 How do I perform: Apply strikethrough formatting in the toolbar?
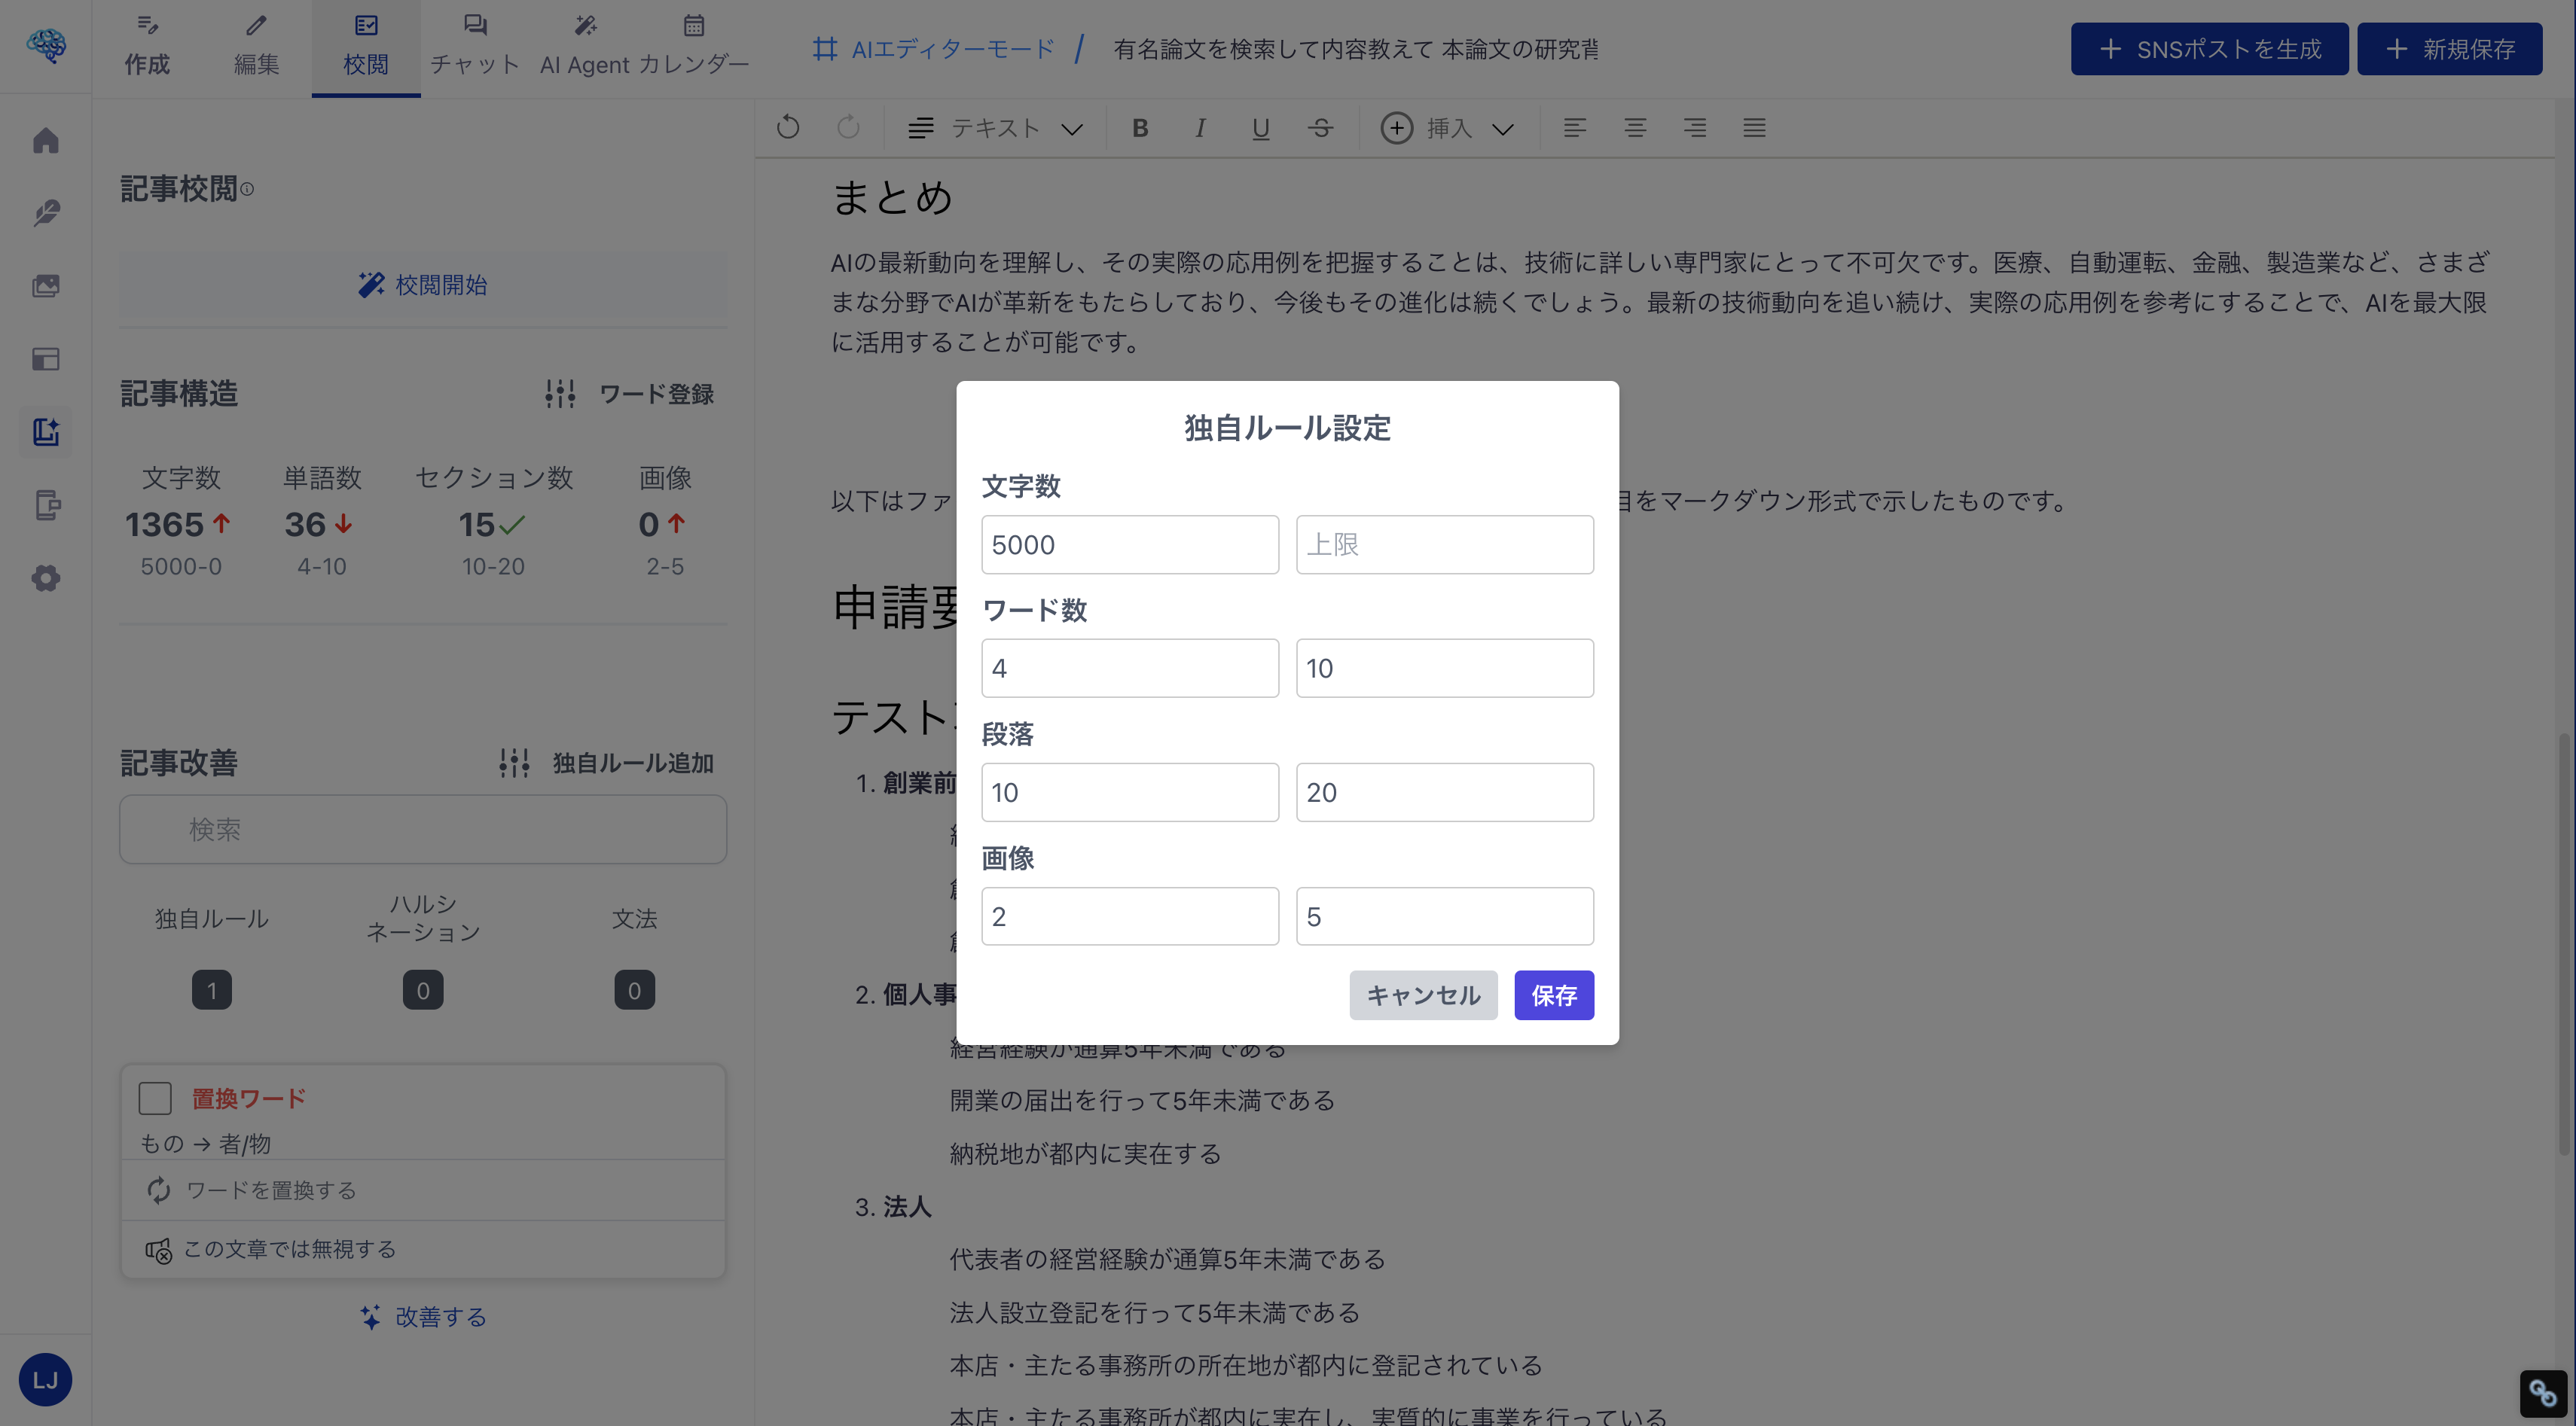click(1320, 128)
